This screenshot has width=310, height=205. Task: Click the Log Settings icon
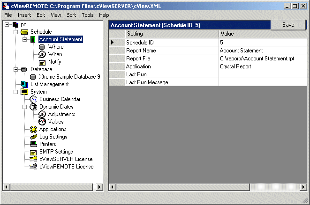pyautogui.click(x=33, y=137)
